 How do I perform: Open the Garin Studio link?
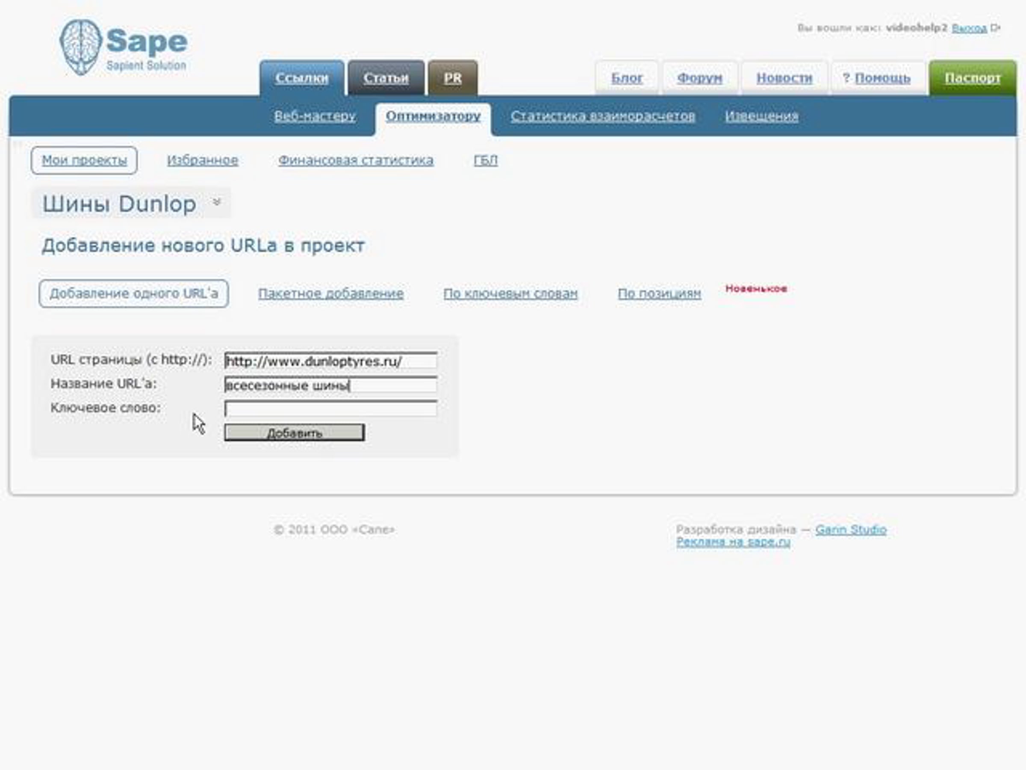(851, 530)
